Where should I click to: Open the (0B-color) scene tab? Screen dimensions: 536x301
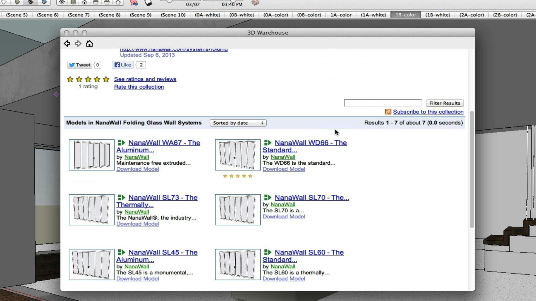pyautogui.click(x=309, y=15)
